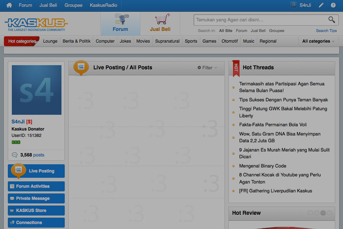Click the KASKUS Store cart icon
This screenshot has height=229, width=343.
(x=12, y=211)
